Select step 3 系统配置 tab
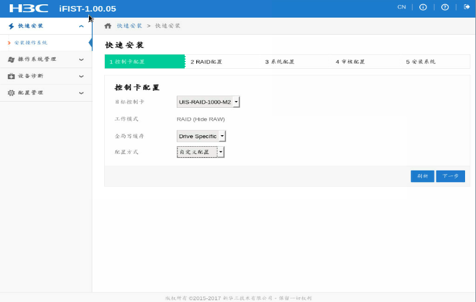 (280, 62)
